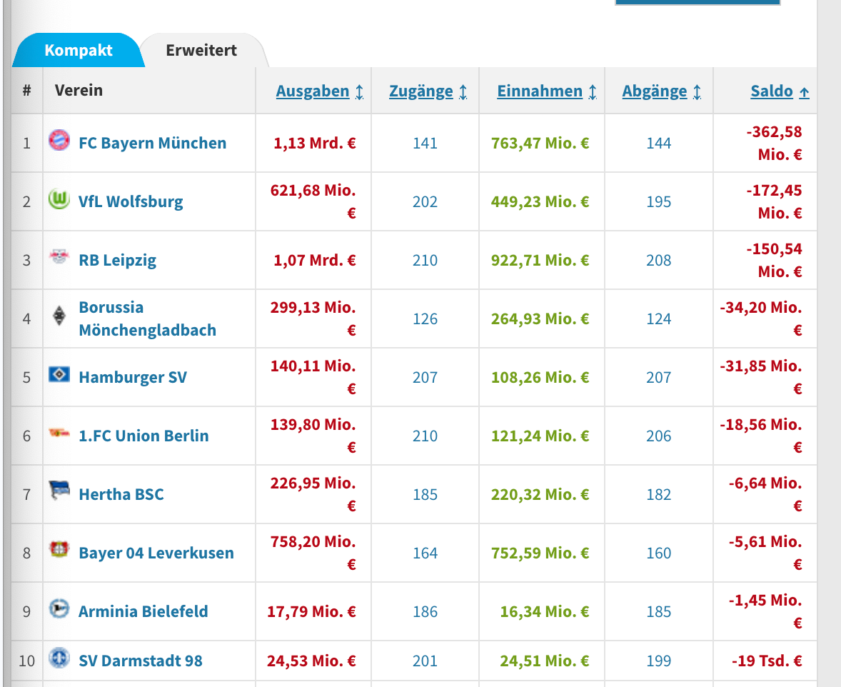Click the SV Darmstadt 98 crest

(x=59, y=658)
